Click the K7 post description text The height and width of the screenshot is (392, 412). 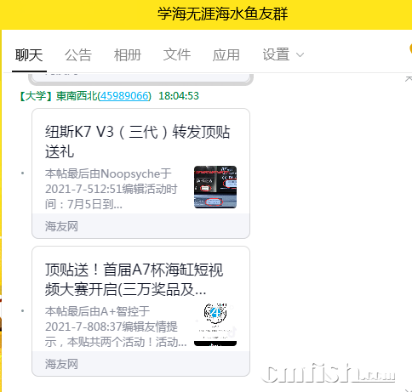[x=112, y=189]
